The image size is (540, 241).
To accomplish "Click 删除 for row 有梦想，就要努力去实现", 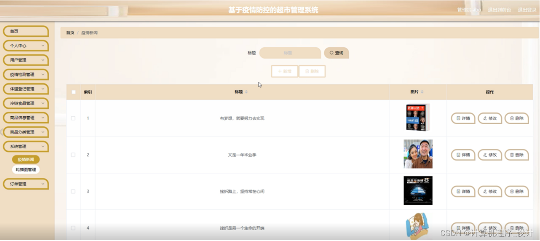I will [516, 118].
